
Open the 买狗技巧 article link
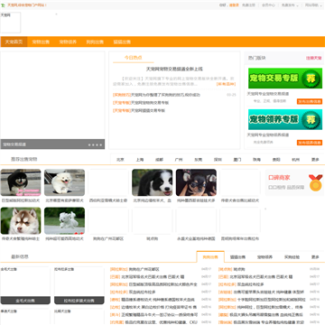click(156, 95)
